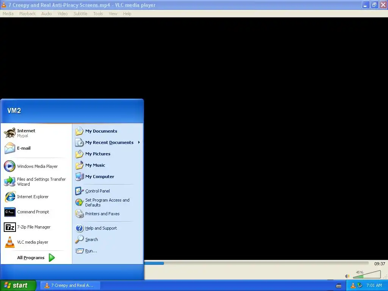Viewport: 388px width, 291px height.
Task: Launch 7-Zip File Manager
Action: pos(36,227)
